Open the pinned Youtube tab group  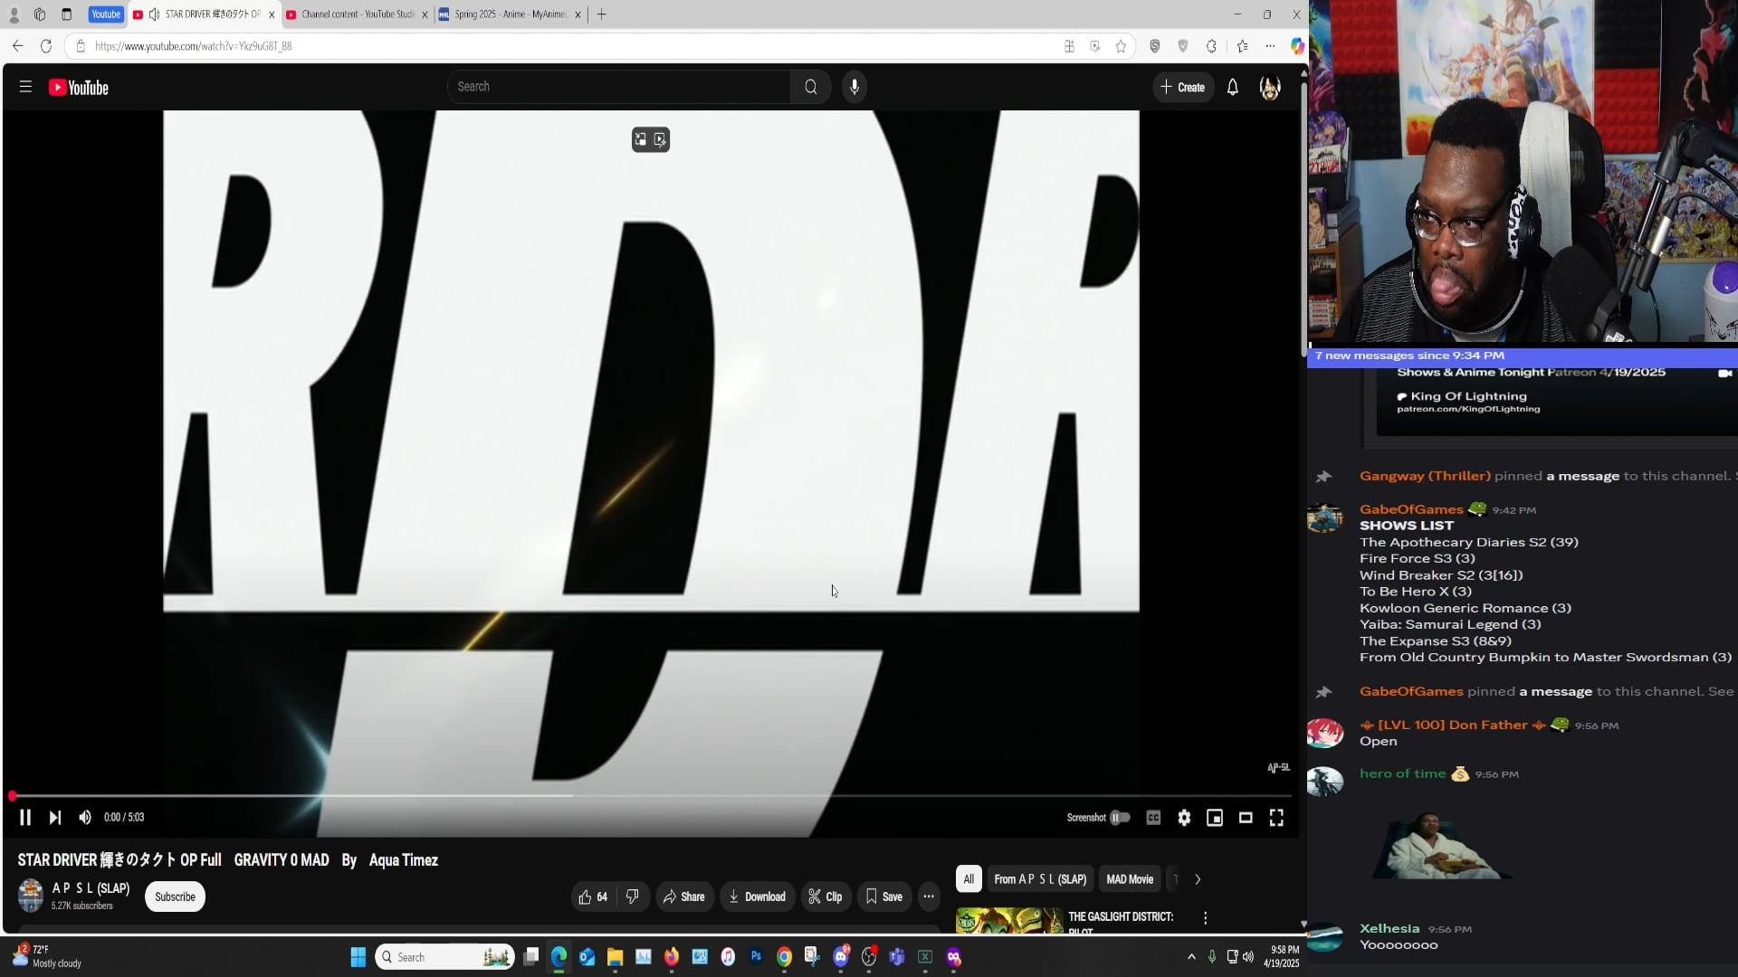[106, 14]
